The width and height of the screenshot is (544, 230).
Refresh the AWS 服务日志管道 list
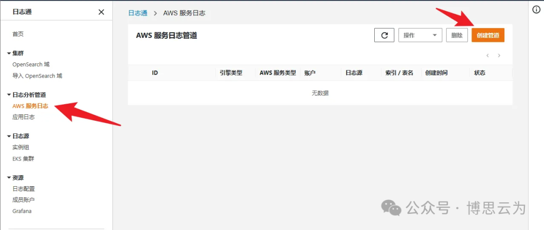[384, 35]
